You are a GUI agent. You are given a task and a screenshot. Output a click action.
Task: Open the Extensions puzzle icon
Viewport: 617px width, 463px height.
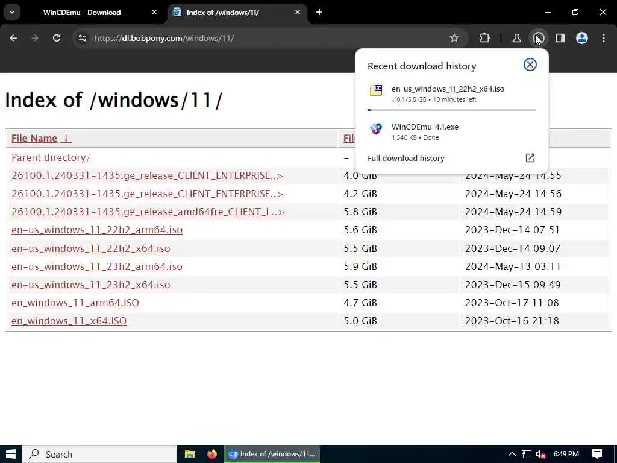coord(485,38)
